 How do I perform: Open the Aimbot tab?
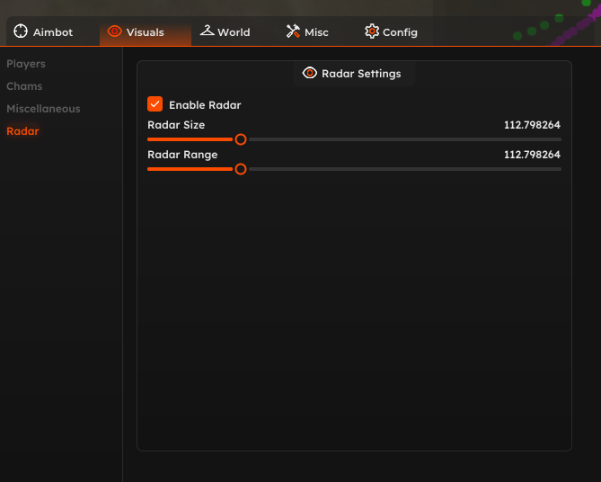click(43, 31)
